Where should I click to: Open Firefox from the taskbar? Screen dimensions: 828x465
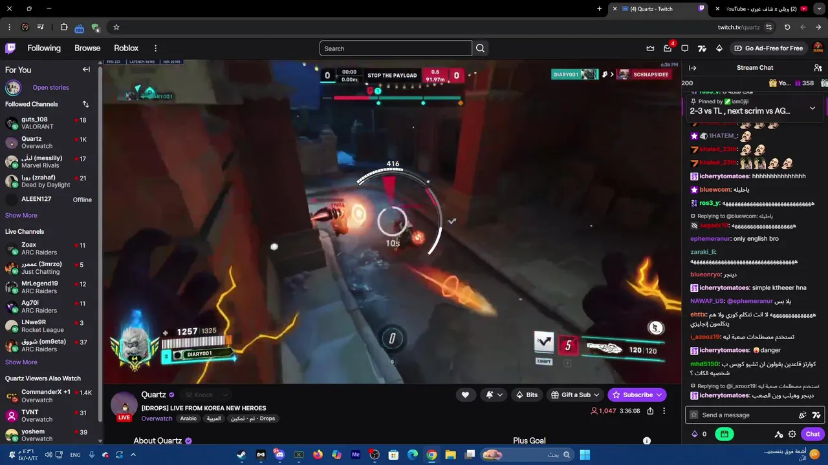pyautogui.click(x=318, y=455)
